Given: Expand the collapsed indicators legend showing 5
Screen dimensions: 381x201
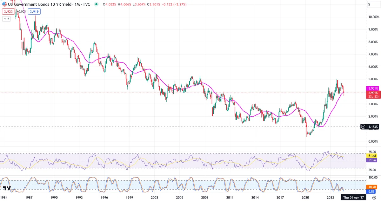Looking at the screenshot, I should (x=6, y=19).
